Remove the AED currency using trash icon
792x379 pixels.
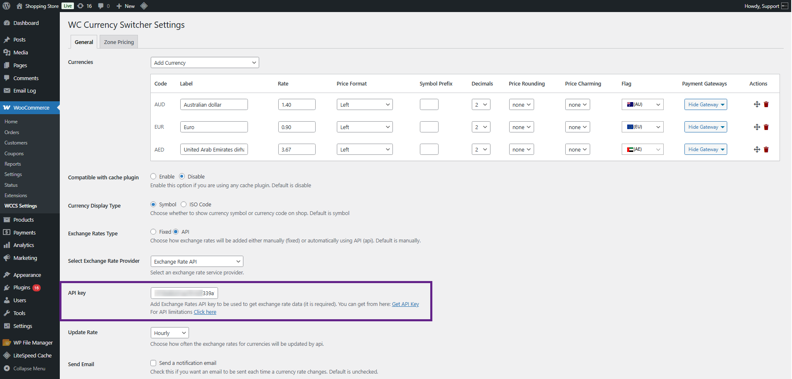pos(766,149)
